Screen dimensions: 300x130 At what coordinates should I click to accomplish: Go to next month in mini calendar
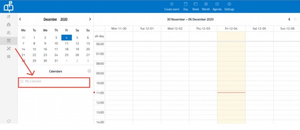click(90, 19)
